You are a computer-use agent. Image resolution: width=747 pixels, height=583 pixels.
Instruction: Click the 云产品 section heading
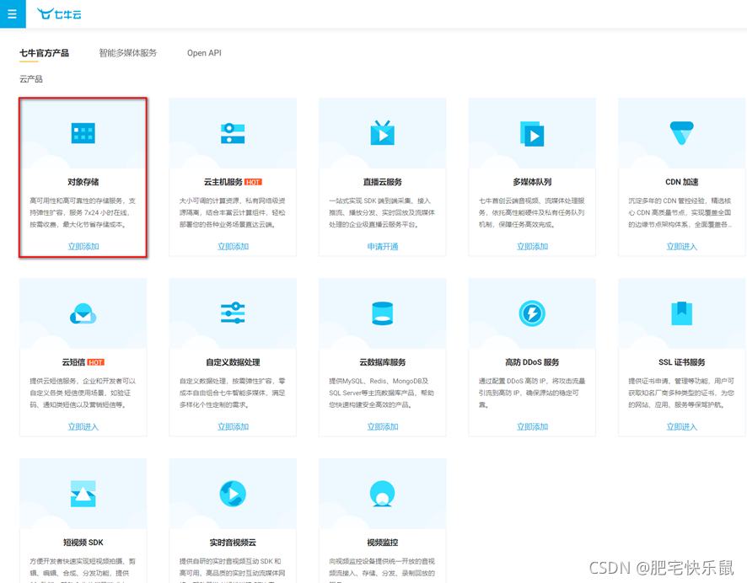coord(31,79)
